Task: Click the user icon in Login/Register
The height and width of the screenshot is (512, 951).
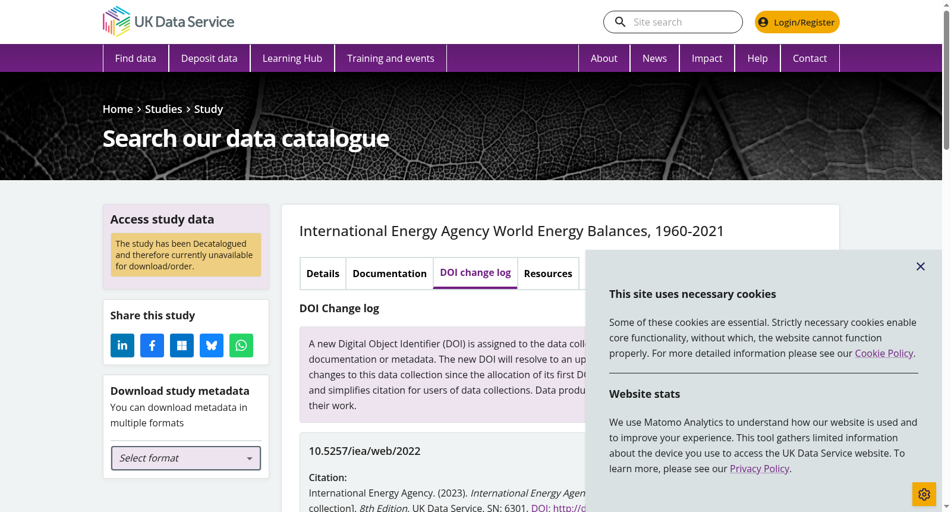Action: point(763,22)
